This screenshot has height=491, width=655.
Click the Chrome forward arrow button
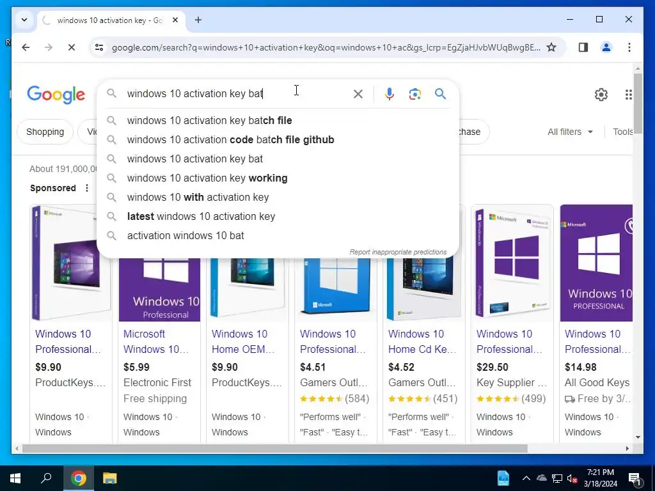(x=49, y=47)
